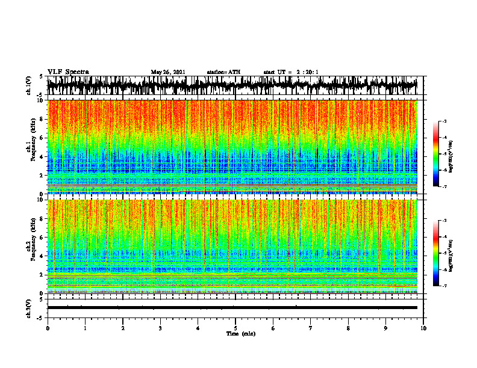Screen dimensions: 477x368
Task: Click the "-3" label on ch.1 color bar
Action: tap(444, 121)
